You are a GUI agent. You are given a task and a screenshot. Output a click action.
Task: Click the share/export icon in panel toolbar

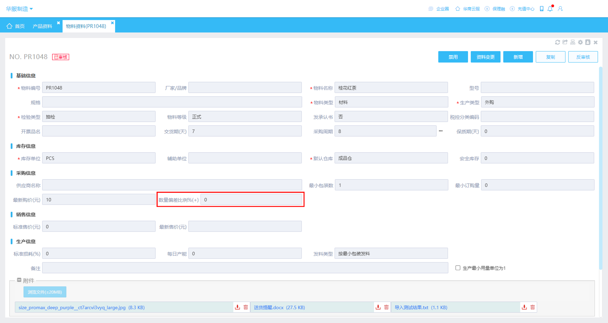click(x=565, y=42)
